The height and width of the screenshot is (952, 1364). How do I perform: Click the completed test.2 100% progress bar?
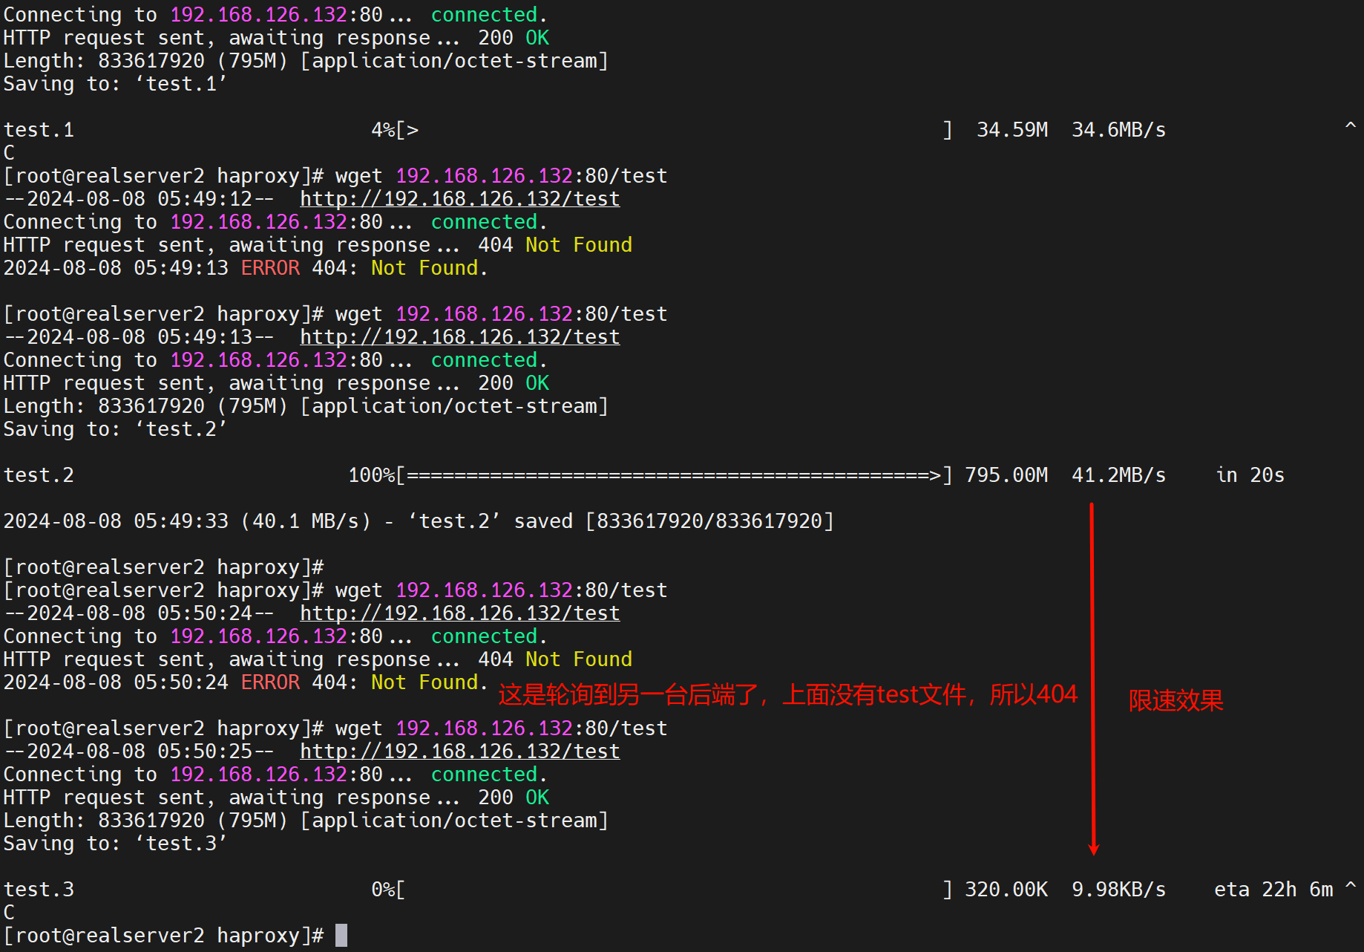pos(674,475)
